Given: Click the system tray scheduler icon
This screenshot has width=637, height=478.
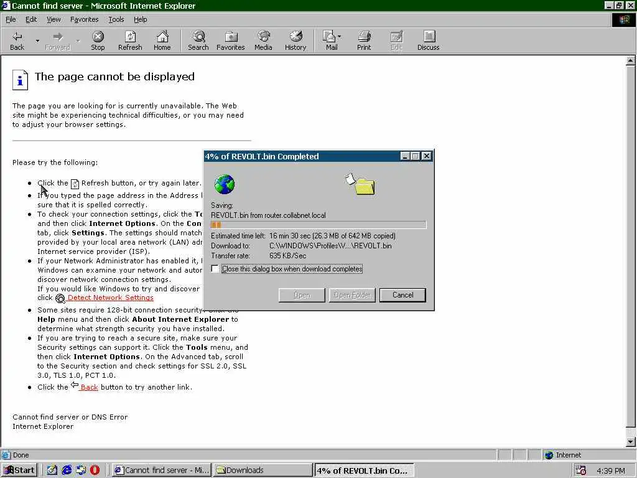Looking at the screenshot, I should (581, 471).
